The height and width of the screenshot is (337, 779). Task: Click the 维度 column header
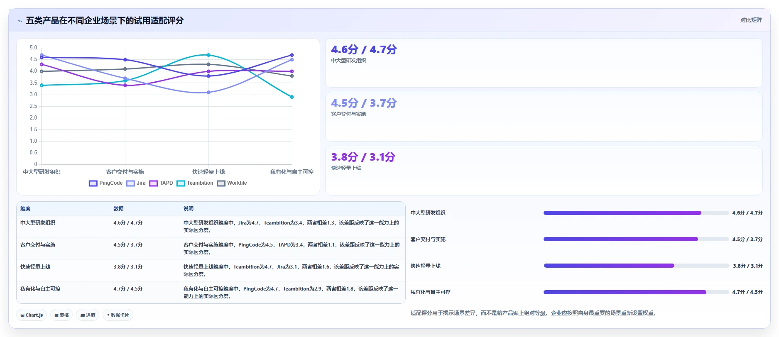coord(25,209)
